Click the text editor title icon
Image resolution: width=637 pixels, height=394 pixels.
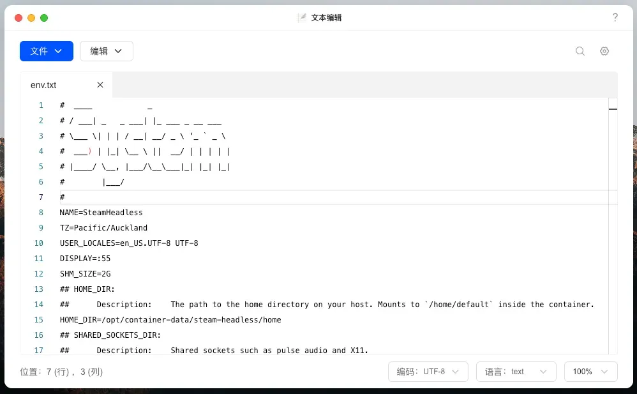(x=302, y=18)
